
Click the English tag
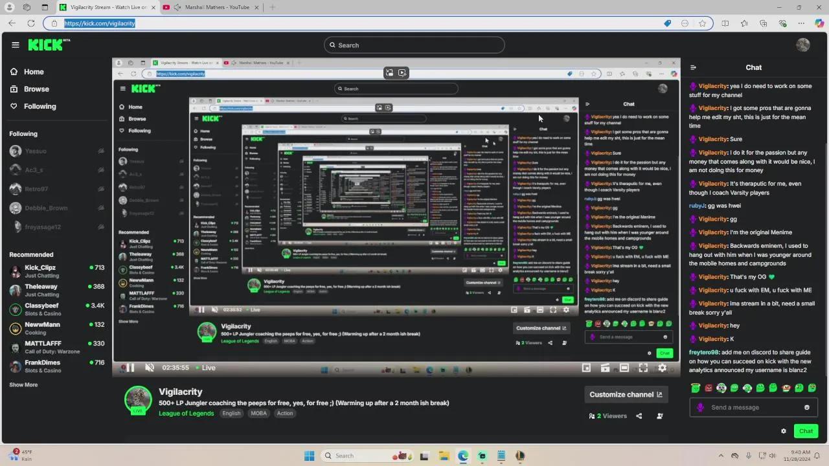coord(231,414)
